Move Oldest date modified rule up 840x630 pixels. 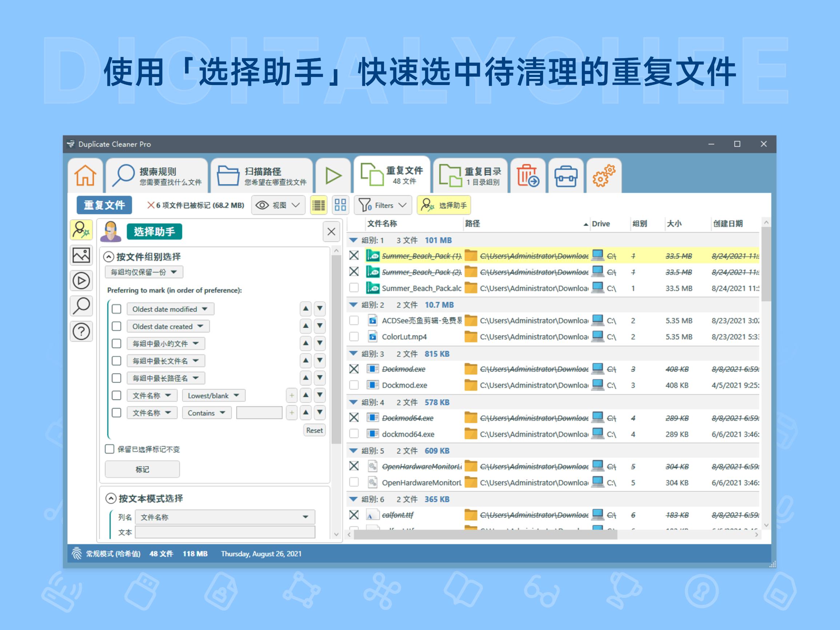[306, 308]
